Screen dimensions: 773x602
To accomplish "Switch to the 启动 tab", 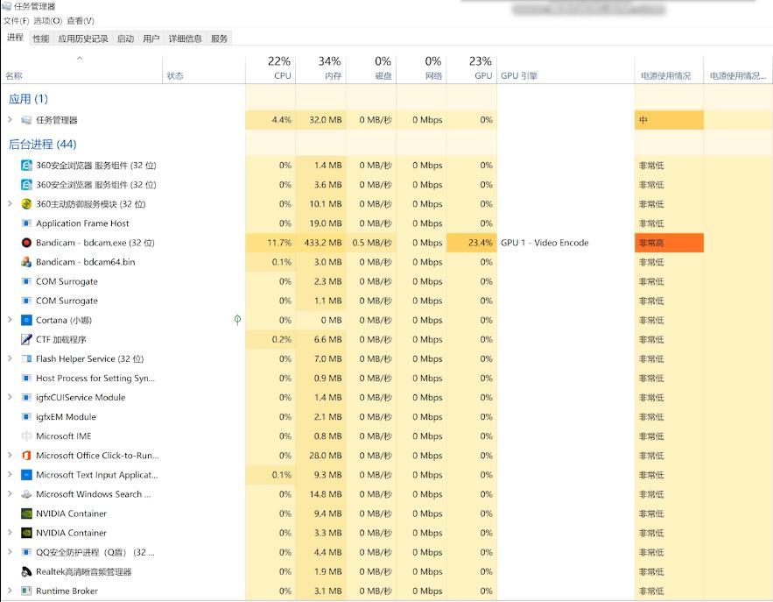I will [x=125, y=39].
